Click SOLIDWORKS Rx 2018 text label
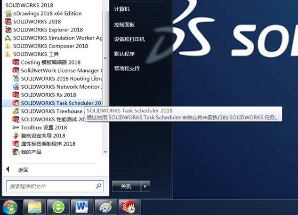 [48, 95]
